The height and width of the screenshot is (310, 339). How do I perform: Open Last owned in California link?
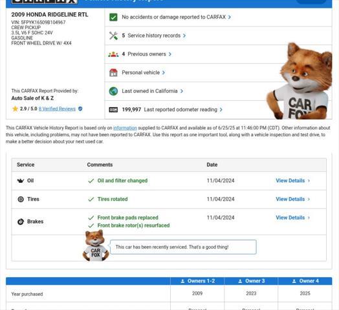[149, 91]
